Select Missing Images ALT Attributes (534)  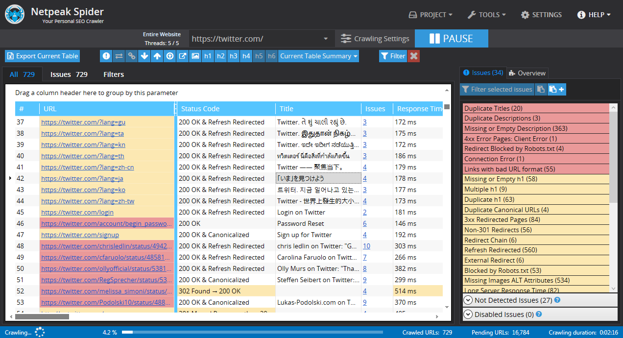(536, 280)
